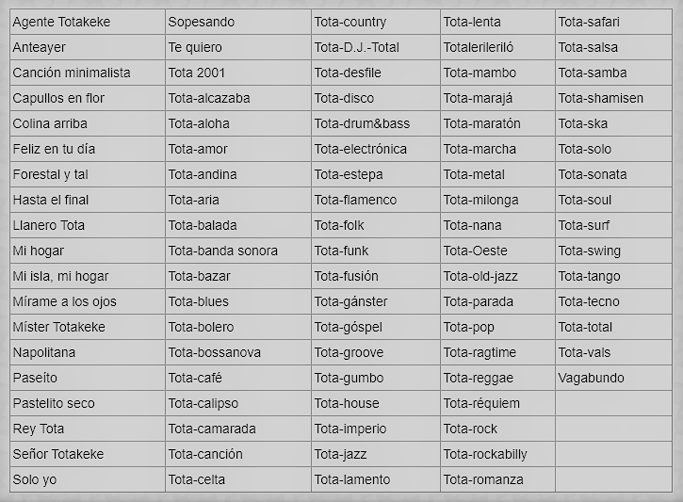The width and height of the screenshot is (683, 502).
Task: Select the Pastelito seco entry
Action: [54, 403]
